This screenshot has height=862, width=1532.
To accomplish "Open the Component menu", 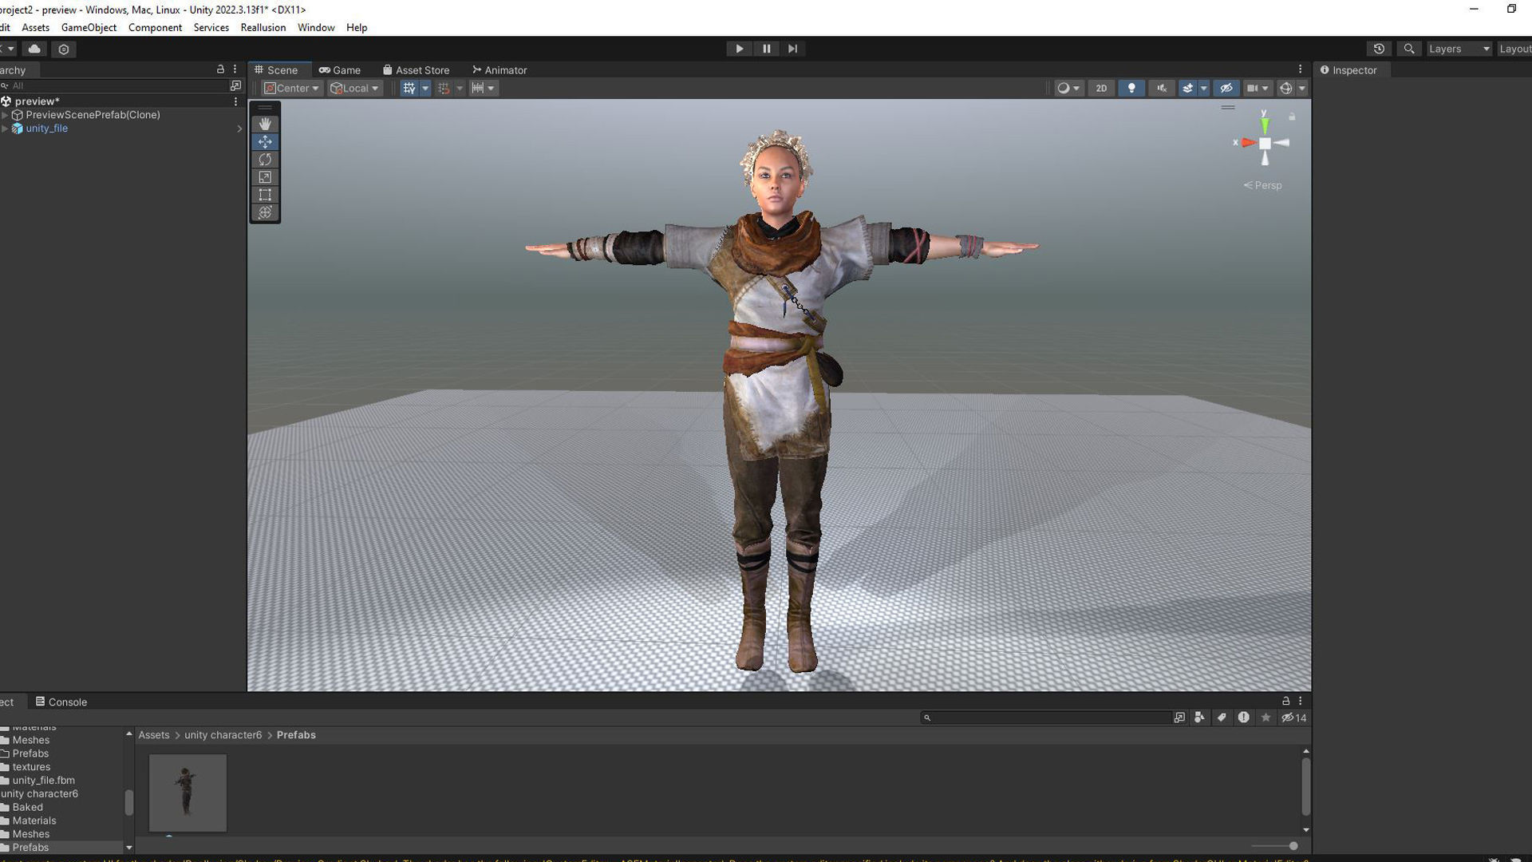I will click(x=155, y=27).
